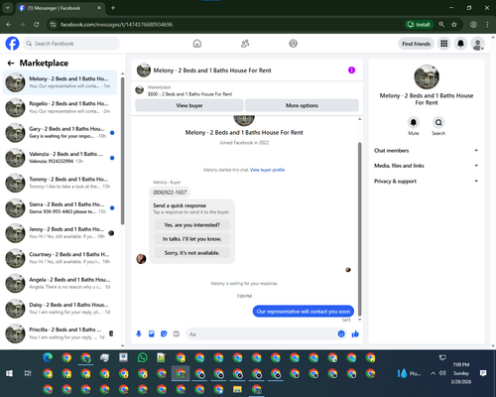Choose a sticker icon
496x397 pixels.
tap(164, 333)
